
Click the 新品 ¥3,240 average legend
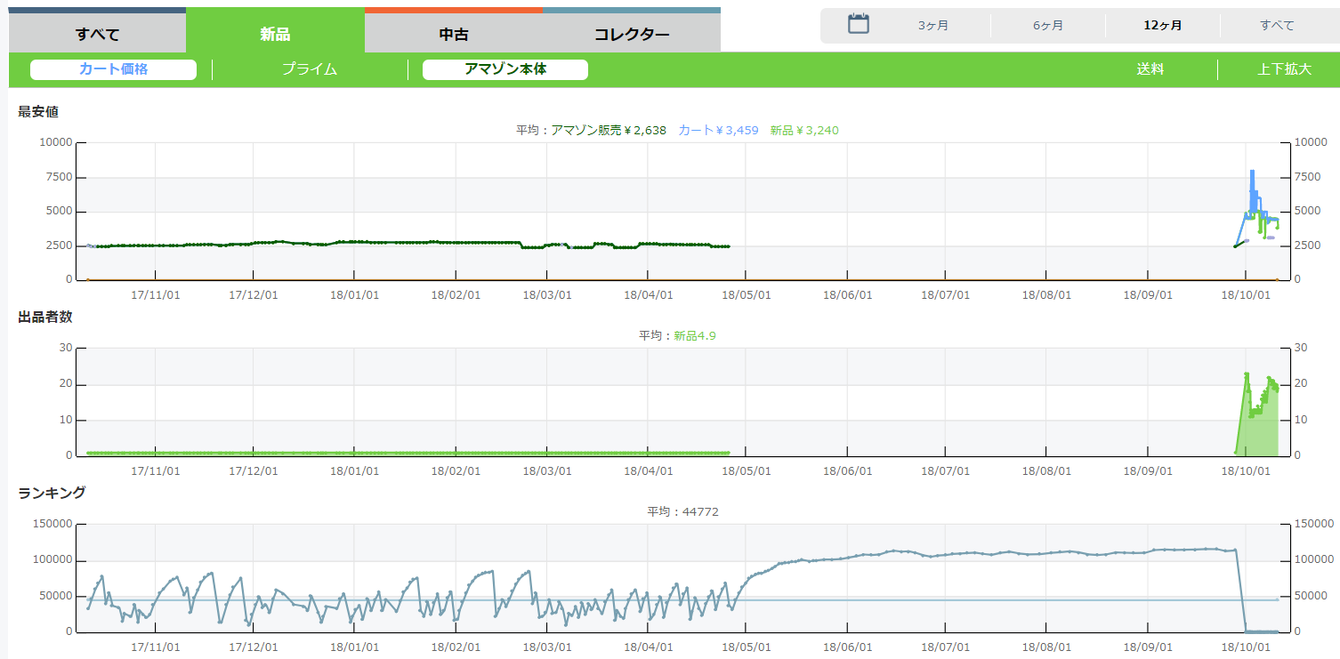(x=804, y=130)
